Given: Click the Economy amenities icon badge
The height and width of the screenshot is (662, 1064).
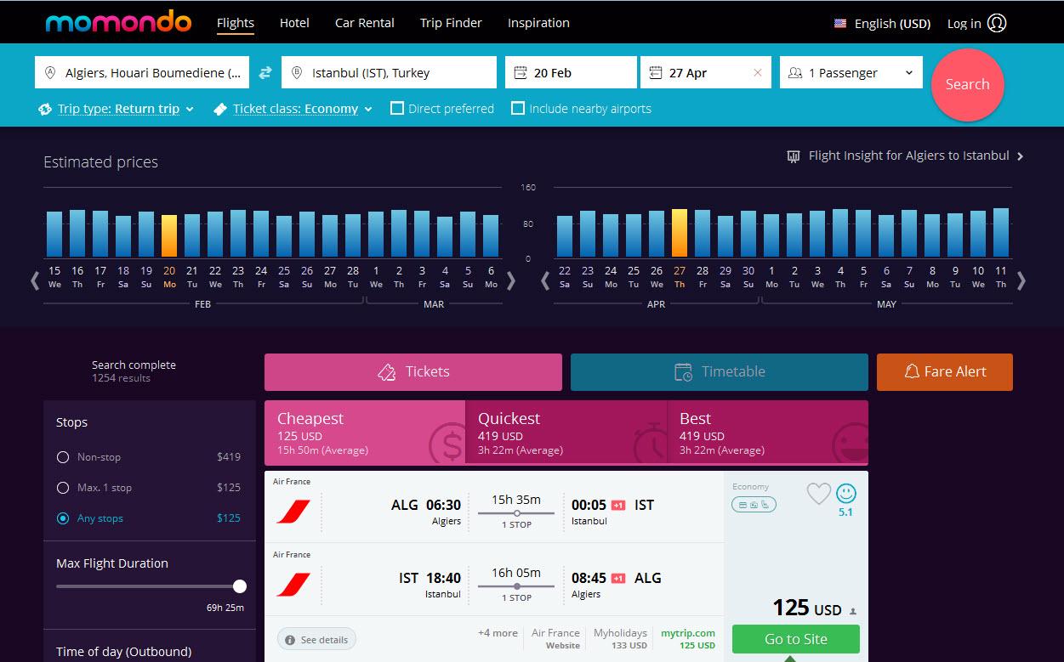Looking at the screenshot, I should coord(754,504).
